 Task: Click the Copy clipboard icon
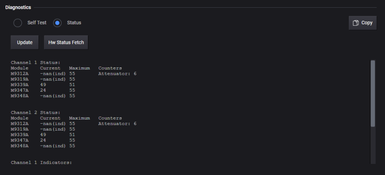pyautogui.click(x=356, y=23)
